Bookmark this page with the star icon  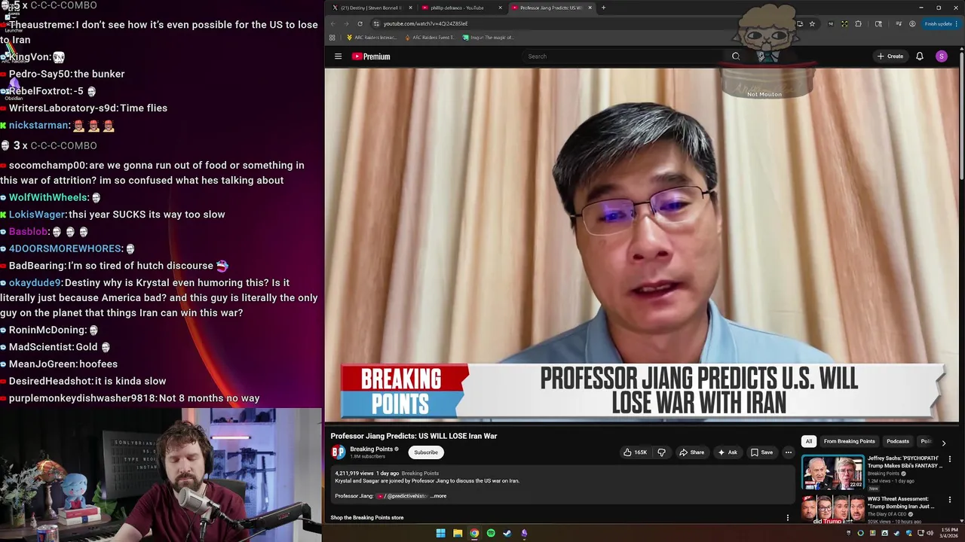[812, 23]
